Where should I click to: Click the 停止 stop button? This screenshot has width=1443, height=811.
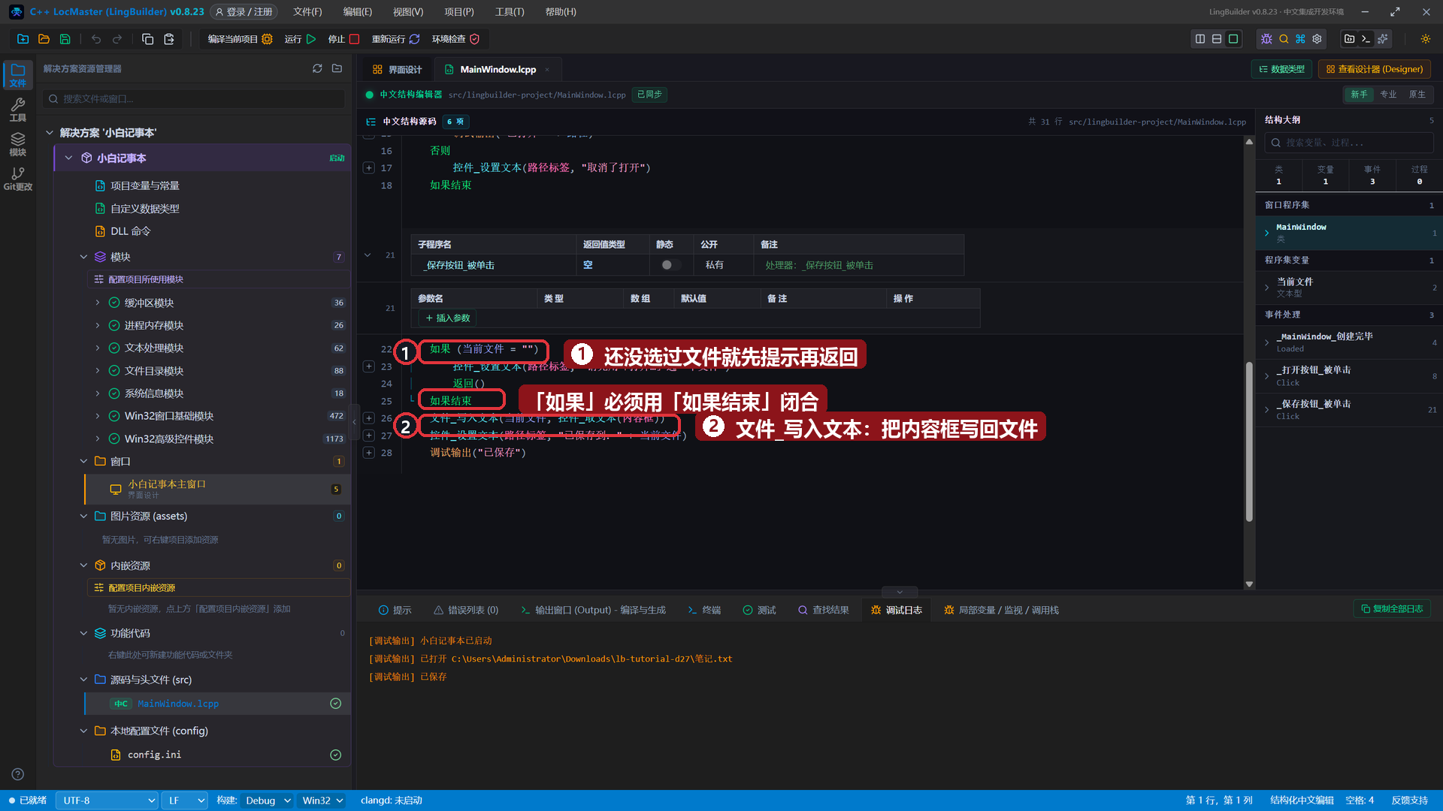pos(344,39)
